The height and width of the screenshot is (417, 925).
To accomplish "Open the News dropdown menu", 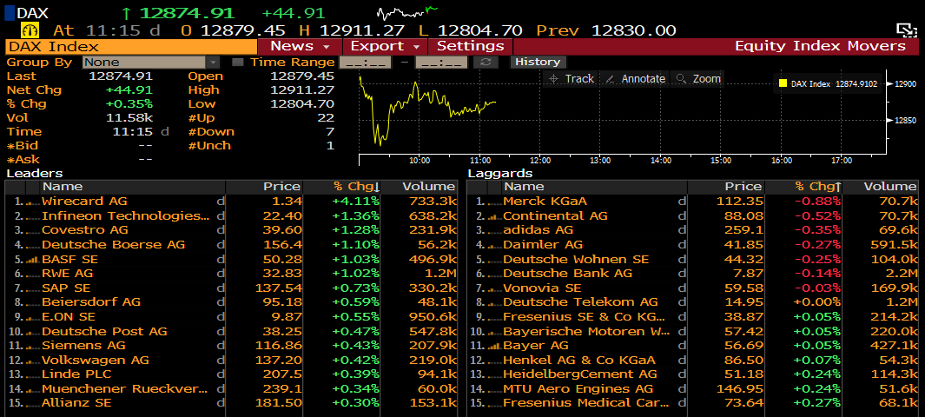I will pos(301,46).
